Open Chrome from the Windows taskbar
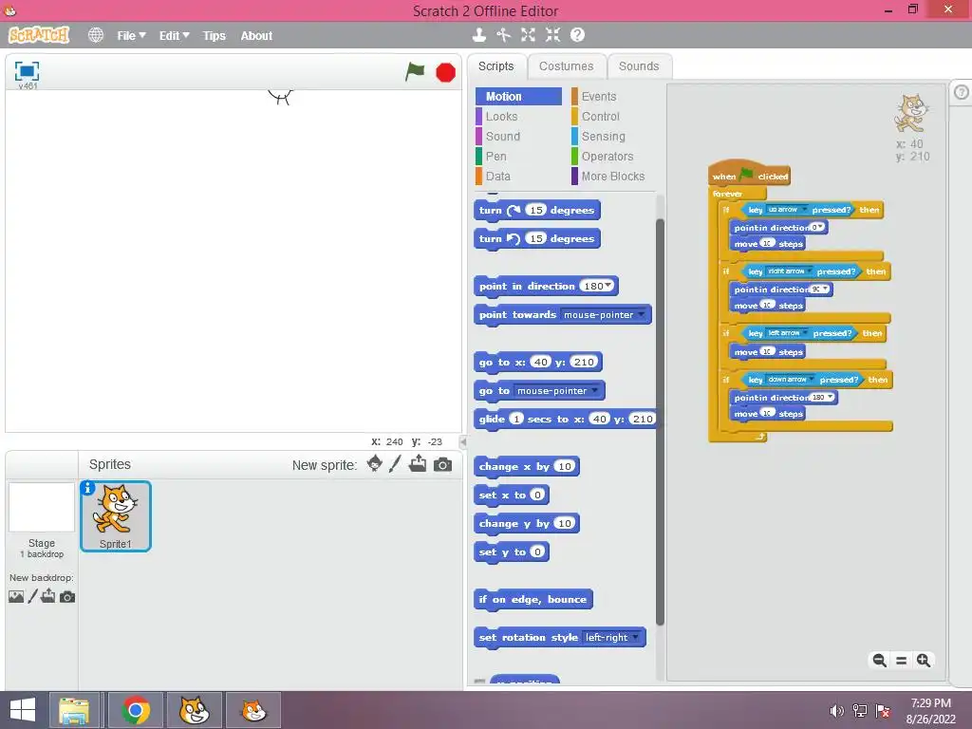 click(x=136, y=710)
